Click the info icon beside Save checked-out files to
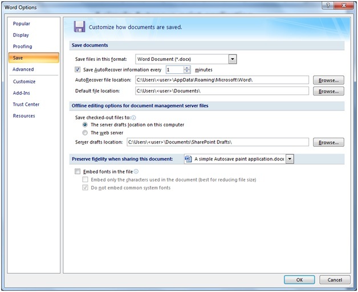 click(x=133, y=118)
